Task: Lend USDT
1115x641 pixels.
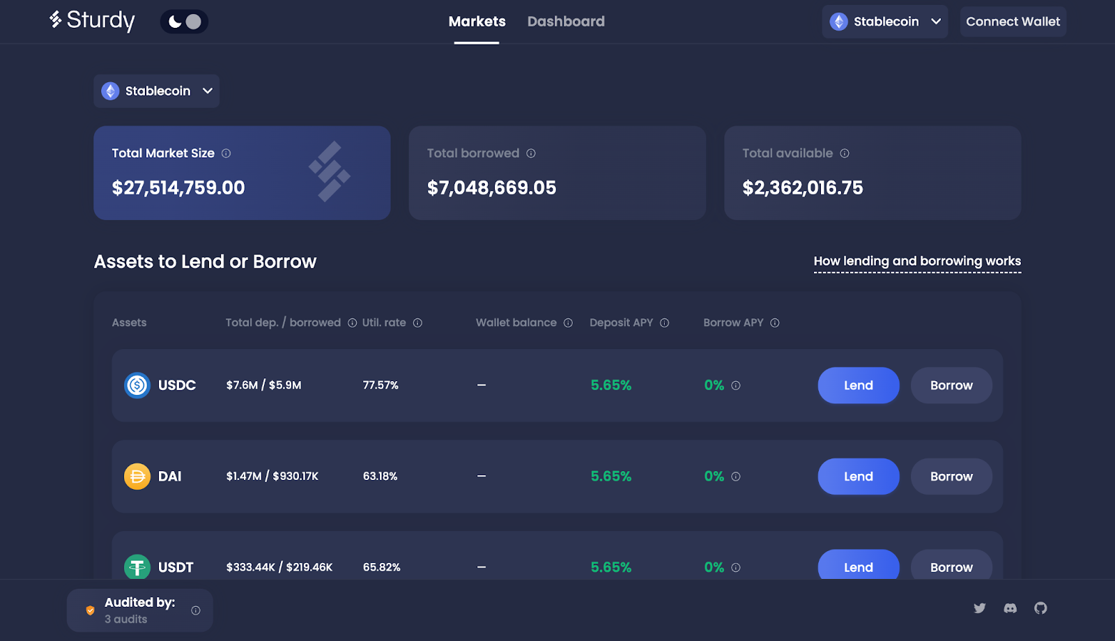Action: point(859,565)
